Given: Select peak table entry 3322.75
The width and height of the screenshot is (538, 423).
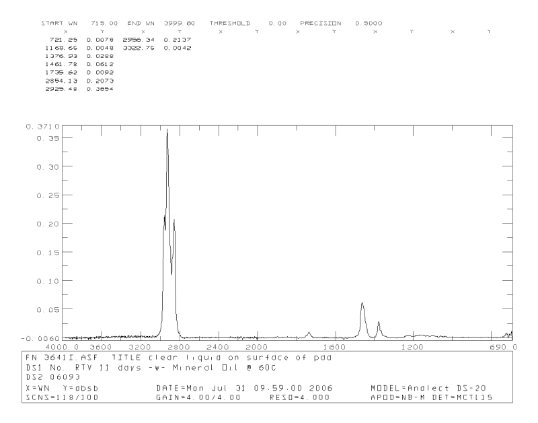Looking at the screenshot, I should click(139, 48).
